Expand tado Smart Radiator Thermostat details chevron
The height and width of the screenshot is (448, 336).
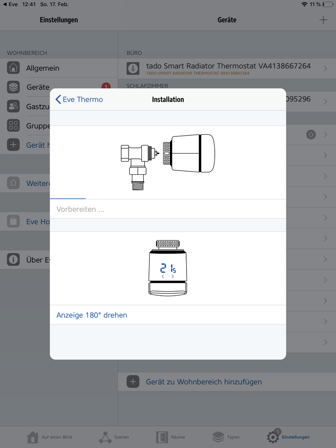pyautogui.click(x=325, y=69)
